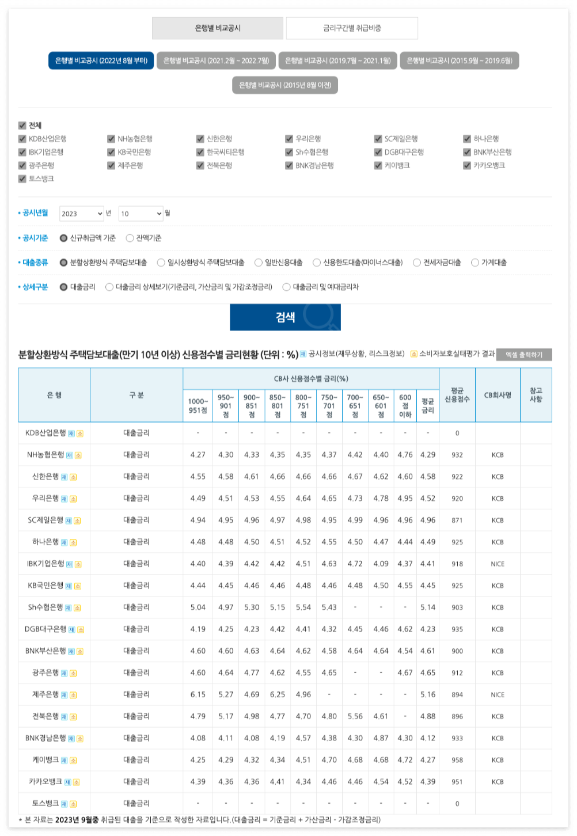
Task: Open KDB산업은행 소 consumer rating icon
Action: tap(80, 434)
